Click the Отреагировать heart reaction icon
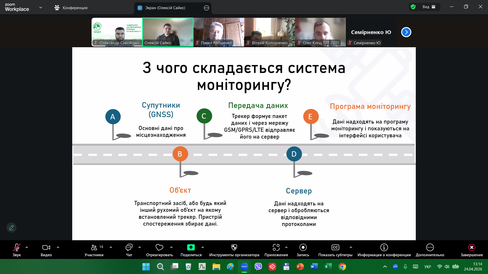This screenshot has height=274, width=488. (x=159, y=248)
